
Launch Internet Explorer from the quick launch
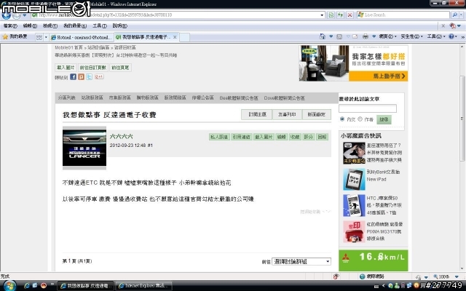click(x=27, y=286)
